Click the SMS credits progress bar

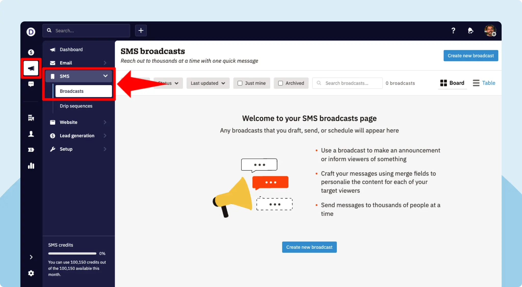click(x=72, y=253)
